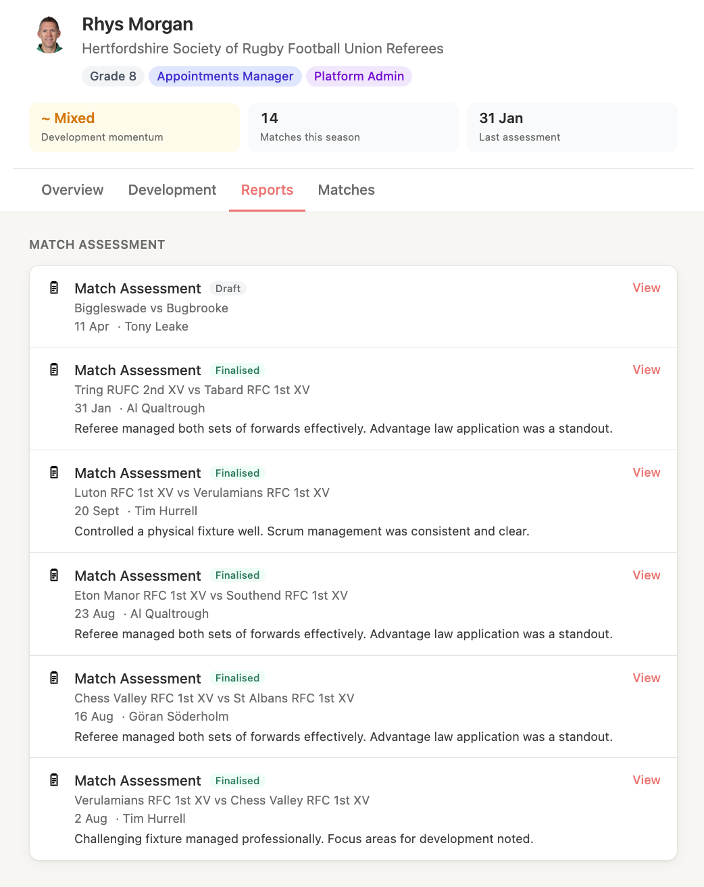Click Tring RUFC 2nd XV vs Tabard text
The height and width of the screenshot is (887, 704).
[x=192, y=390]
